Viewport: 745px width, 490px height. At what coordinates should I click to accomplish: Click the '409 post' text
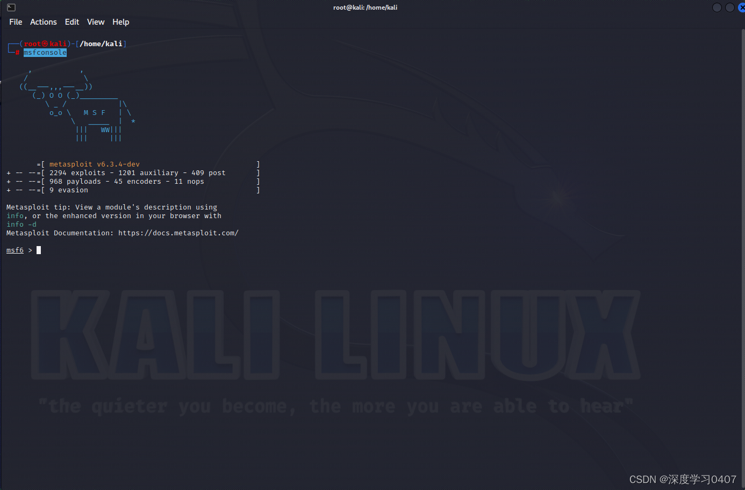209,173
